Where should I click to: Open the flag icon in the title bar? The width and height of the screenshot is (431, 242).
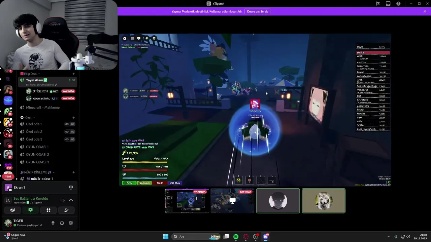point(378,3)
